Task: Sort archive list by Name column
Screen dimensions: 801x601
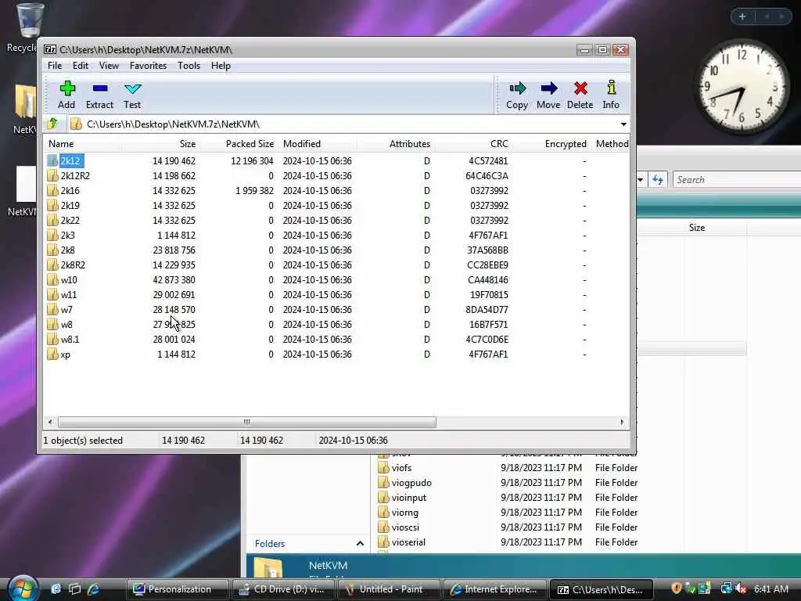Action: (x=84, y=144)
